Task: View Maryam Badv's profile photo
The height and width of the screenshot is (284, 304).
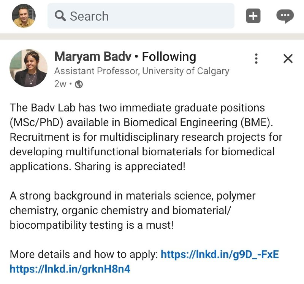Action: coord(28,68)
